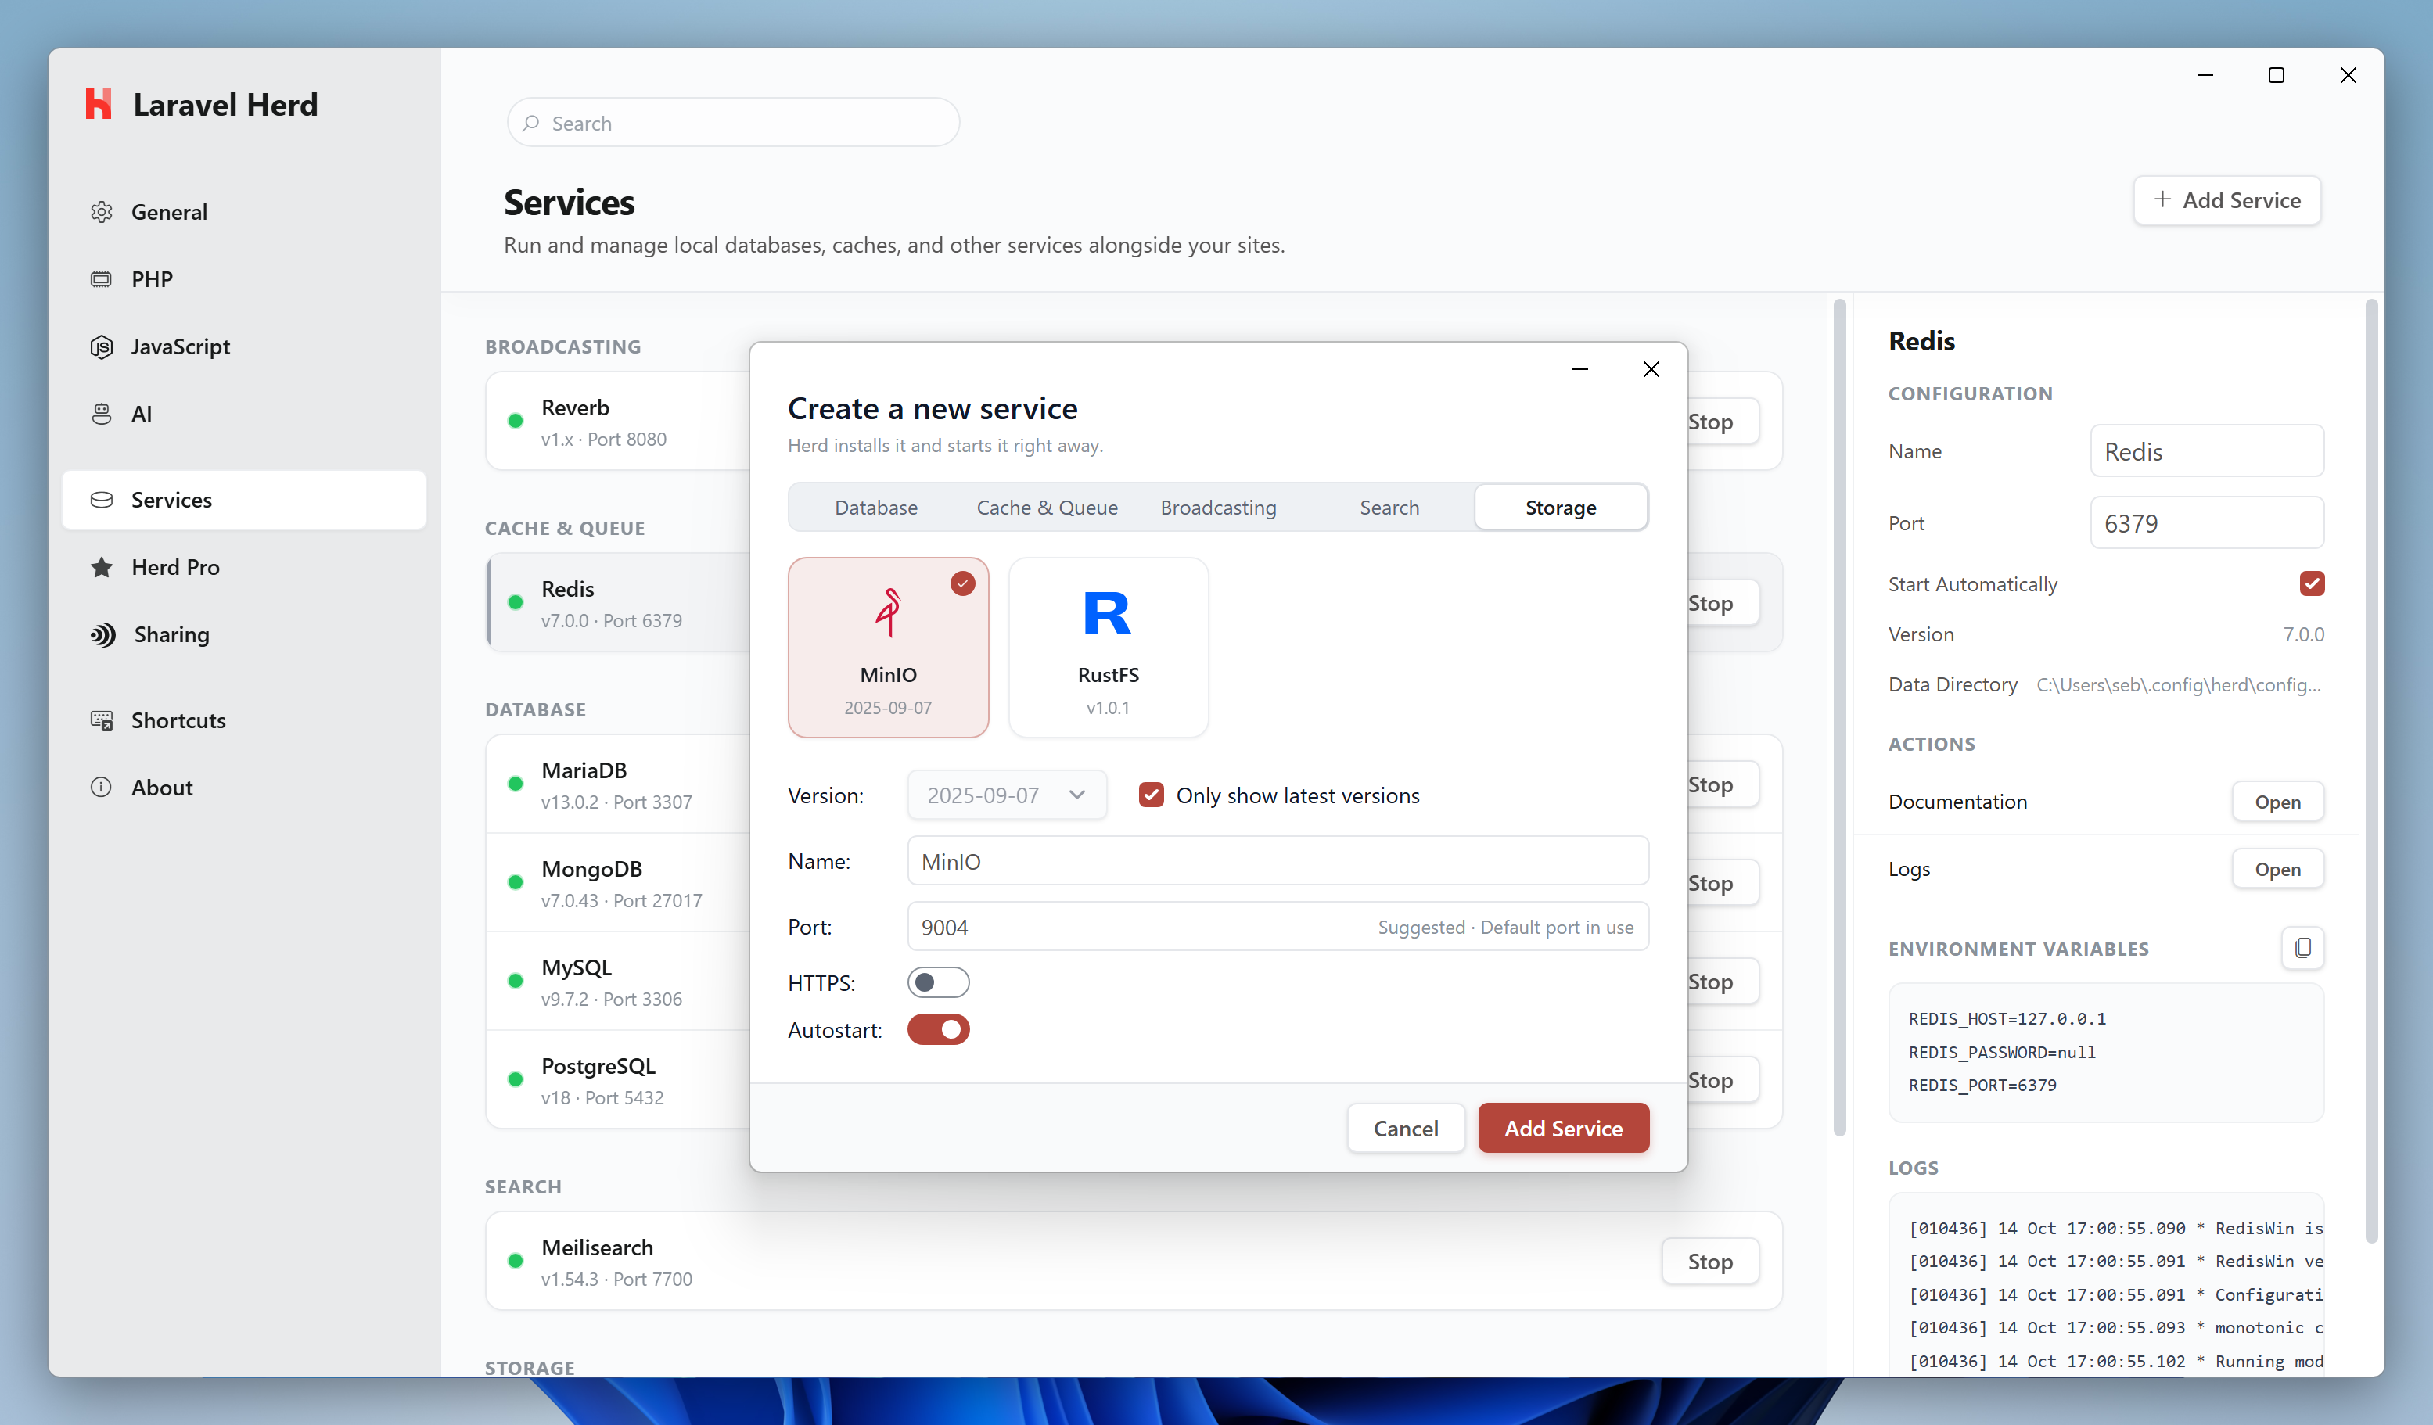Edit the service Name field
This screenshot has height=1425, width=2433.
click(1278, 860)
